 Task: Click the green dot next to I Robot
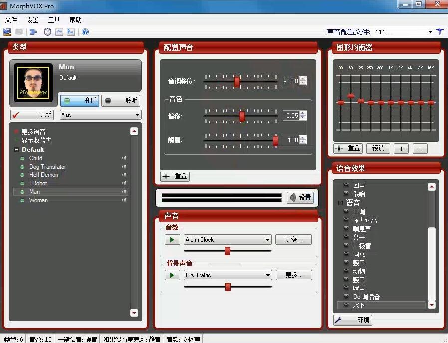click(22, 183)
